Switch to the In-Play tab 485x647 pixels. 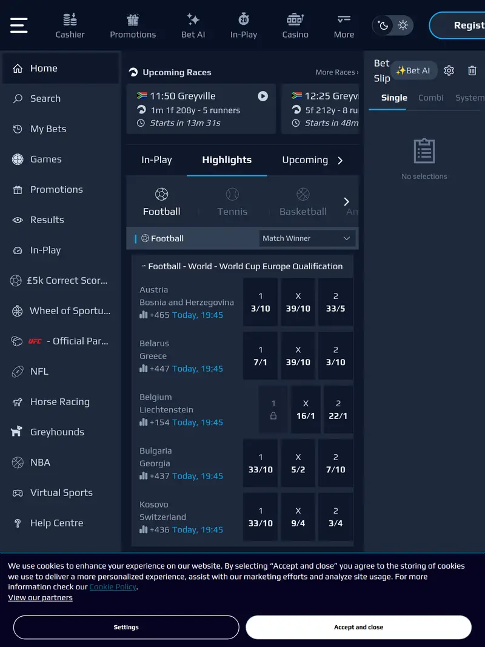click(x=156, y=160)
